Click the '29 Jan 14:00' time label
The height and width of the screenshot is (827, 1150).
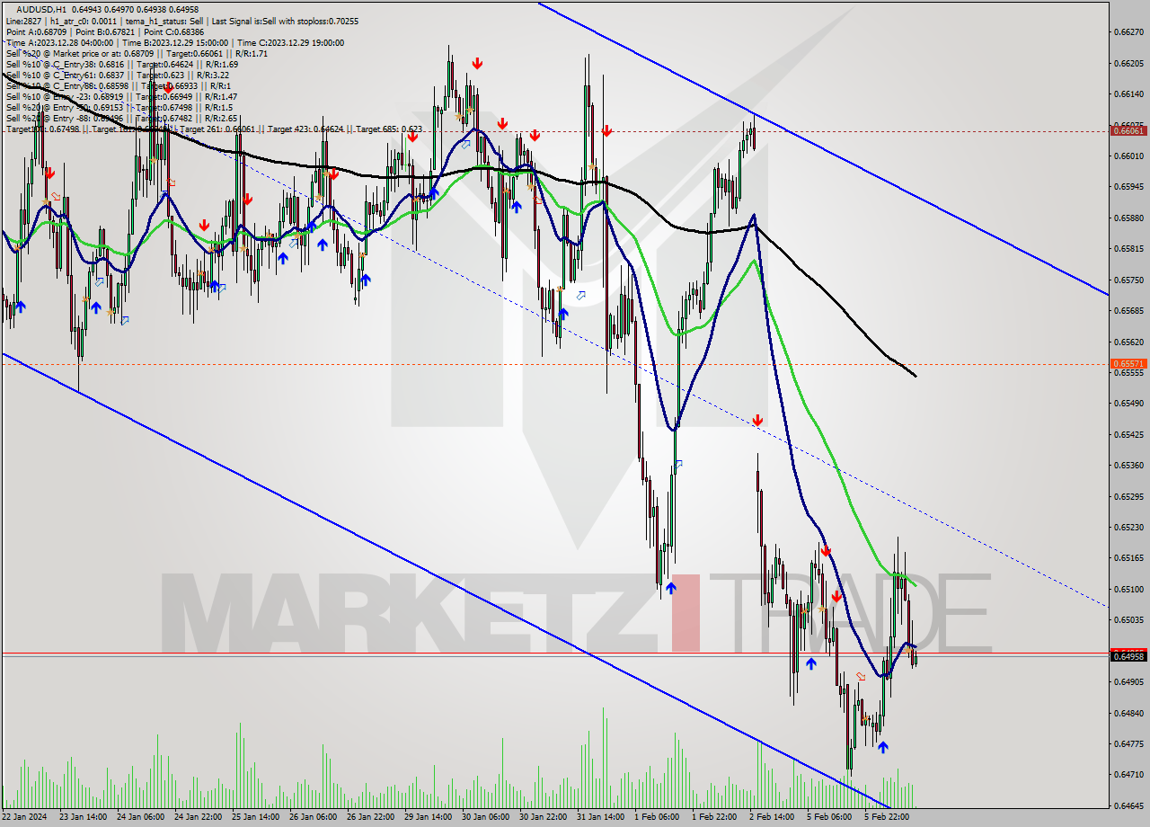click(x=429, y=817)
